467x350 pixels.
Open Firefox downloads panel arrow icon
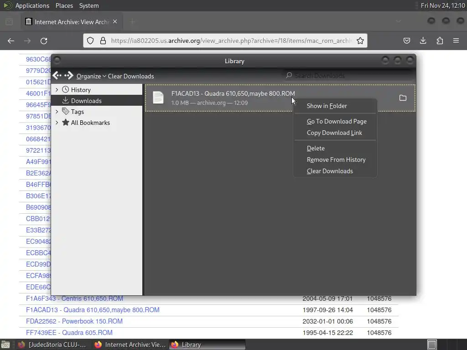click(x=423, y=41)
